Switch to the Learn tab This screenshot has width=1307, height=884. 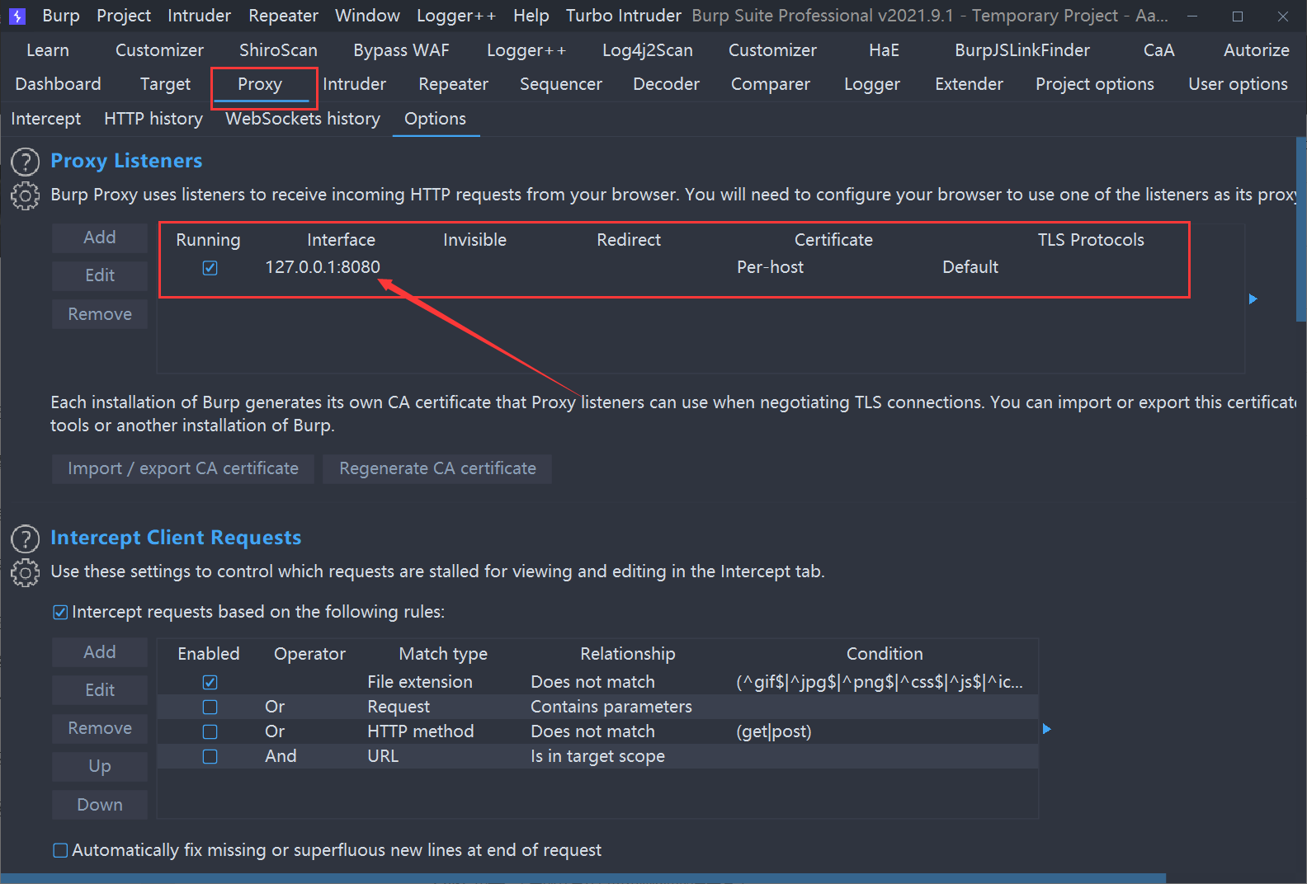pos(48,50)
